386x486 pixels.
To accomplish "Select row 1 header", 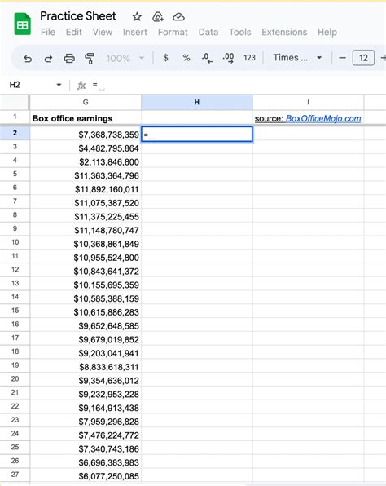I will [x=15, y=117].
